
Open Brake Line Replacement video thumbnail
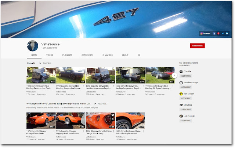pos(130,121)
